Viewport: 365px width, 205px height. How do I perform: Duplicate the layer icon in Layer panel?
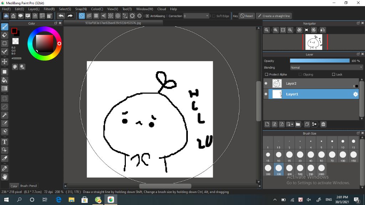coord(307,124)
